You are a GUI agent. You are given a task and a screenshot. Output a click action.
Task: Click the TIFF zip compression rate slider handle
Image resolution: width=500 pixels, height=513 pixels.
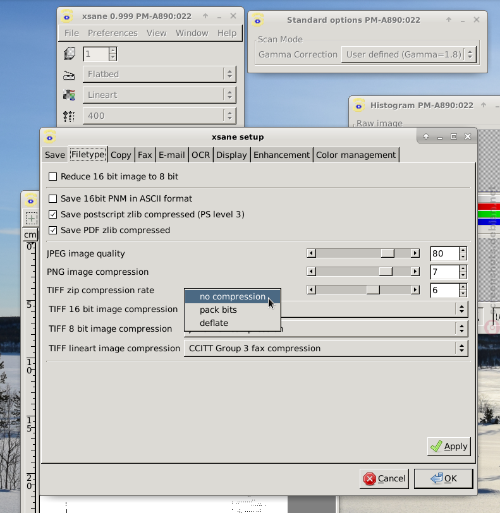373,290
